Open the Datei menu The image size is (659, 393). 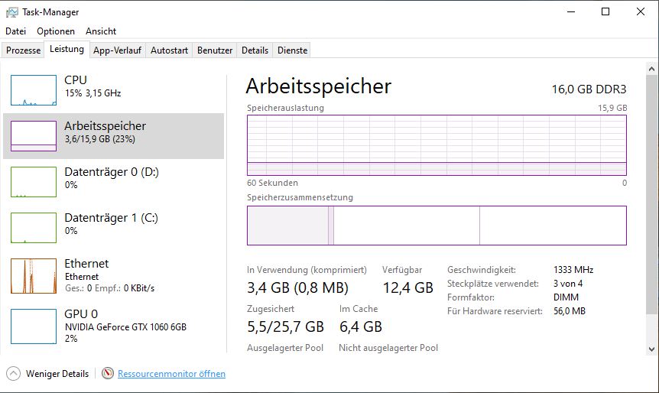click(15, 31)
